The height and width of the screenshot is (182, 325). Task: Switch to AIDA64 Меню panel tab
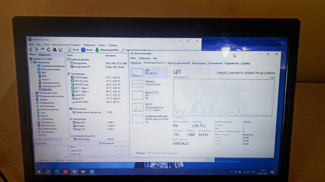point(32,54)
